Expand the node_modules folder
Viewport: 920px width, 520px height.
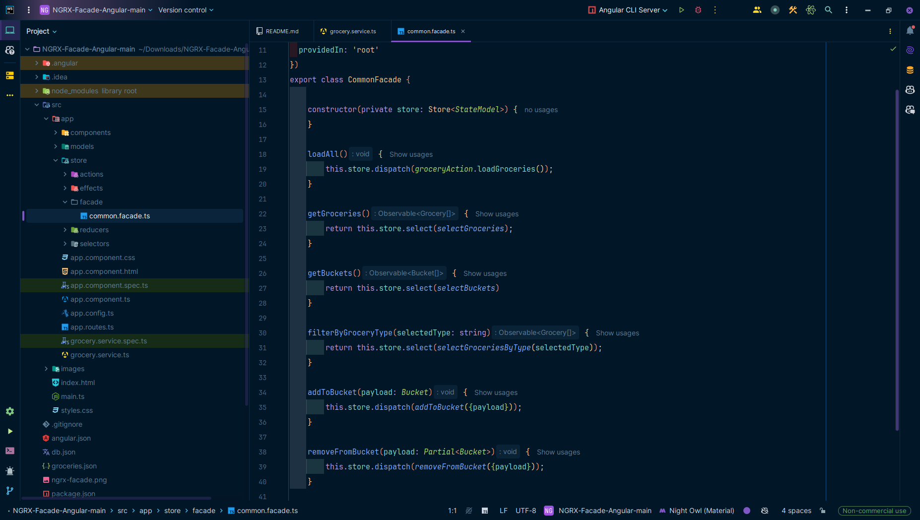click(x=37, y=91)
